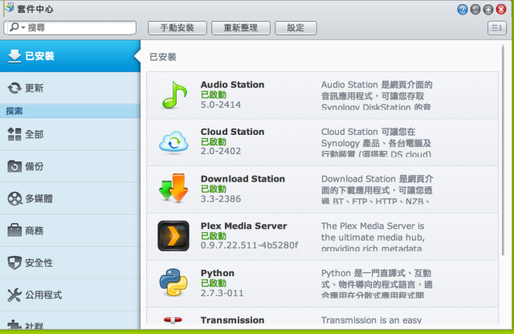Click Download Station version 3.3-2386
Viewport: 514px width, 334px height.
[x=221, y=199]
